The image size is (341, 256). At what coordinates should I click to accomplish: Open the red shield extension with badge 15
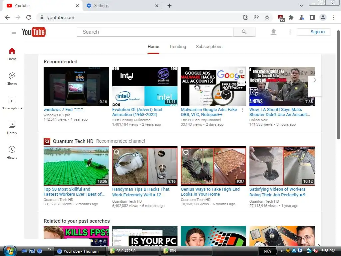tap(281, 18)
